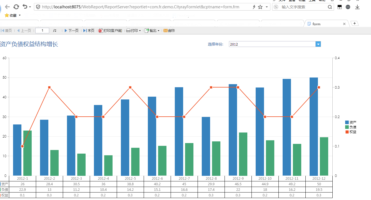The image size is (371, 200).
Task: Click the 资产 value 49.2 cell
Action: tap(292, 184)
